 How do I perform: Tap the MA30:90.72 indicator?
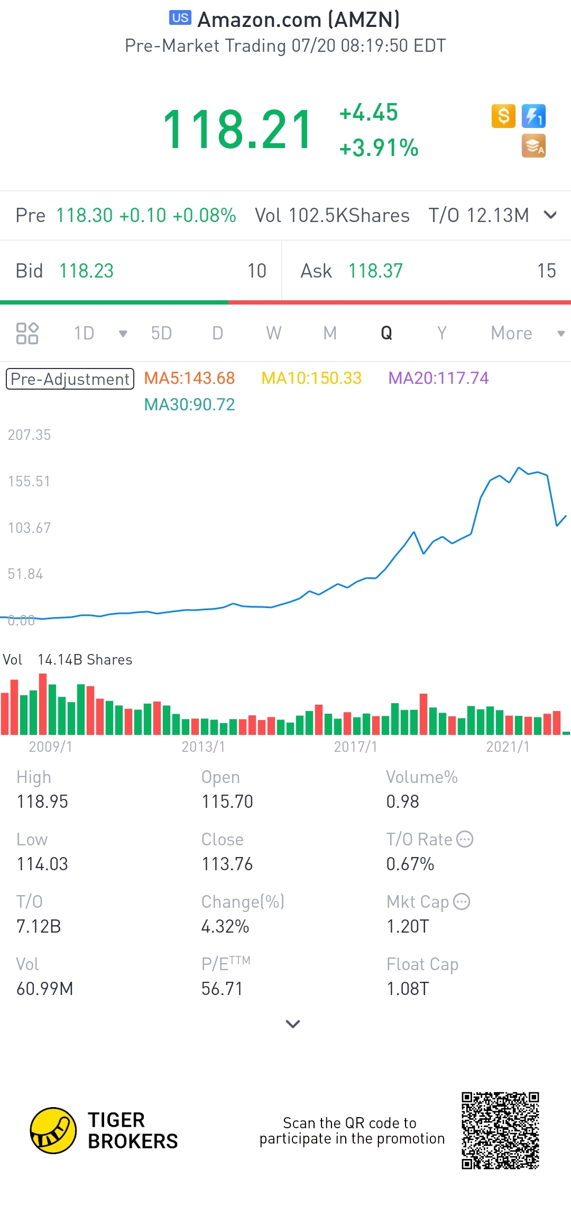pos(189,404)
